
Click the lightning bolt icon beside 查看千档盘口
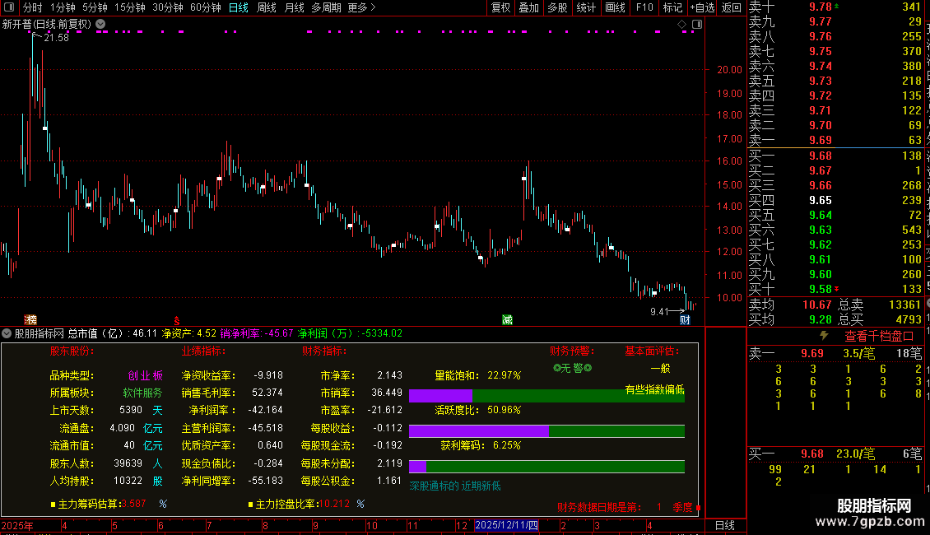pyautogui.click(x=824, y=336)
